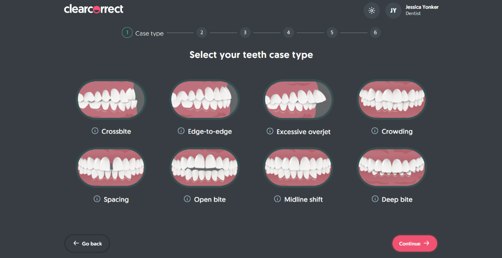
Task: Open the Deep bite info icon
Action: 375,199
